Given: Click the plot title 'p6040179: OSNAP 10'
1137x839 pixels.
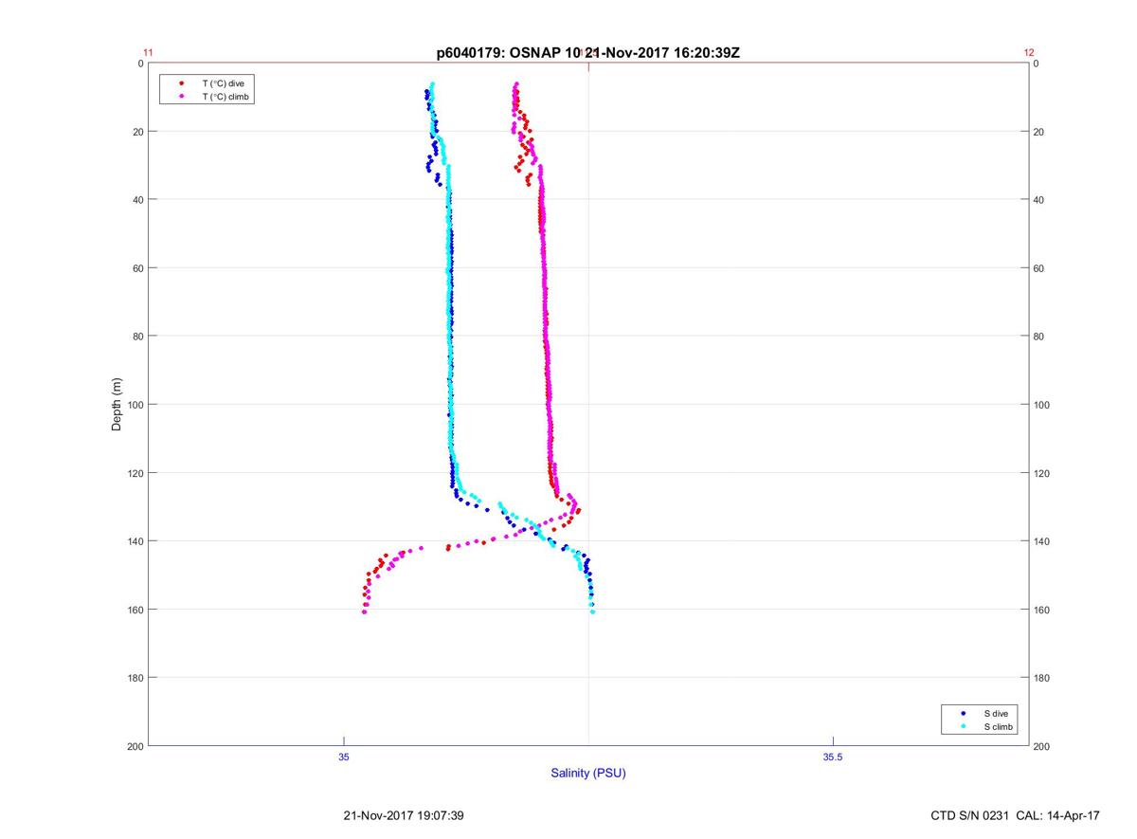Looking at the screenshot, I should point(508,53).
